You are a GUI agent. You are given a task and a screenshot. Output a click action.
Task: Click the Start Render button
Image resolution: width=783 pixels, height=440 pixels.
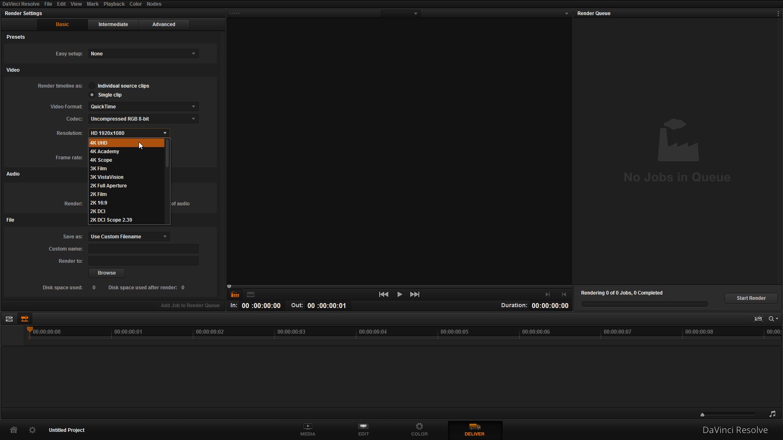click(751, 298)
